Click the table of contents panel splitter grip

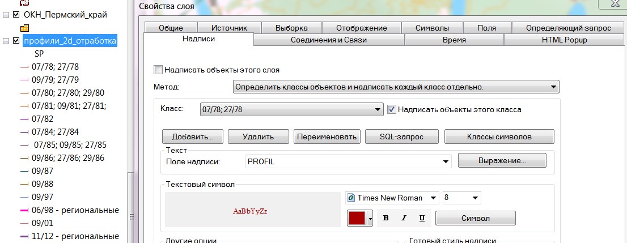pos(131,216)
